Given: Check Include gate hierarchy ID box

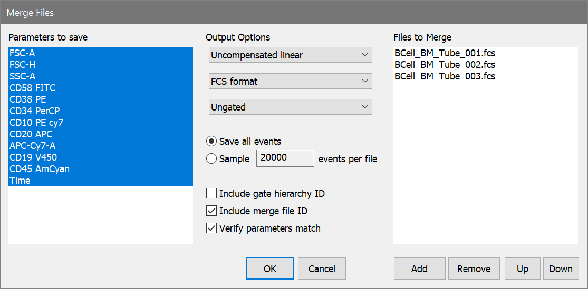Looking at the screenshot, I should click(211, 194).
